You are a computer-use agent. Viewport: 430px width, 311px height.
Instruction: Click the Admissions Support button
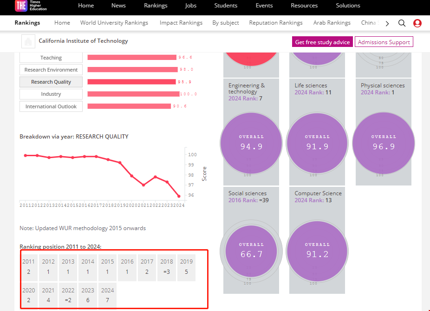click(x=384, y=42)
